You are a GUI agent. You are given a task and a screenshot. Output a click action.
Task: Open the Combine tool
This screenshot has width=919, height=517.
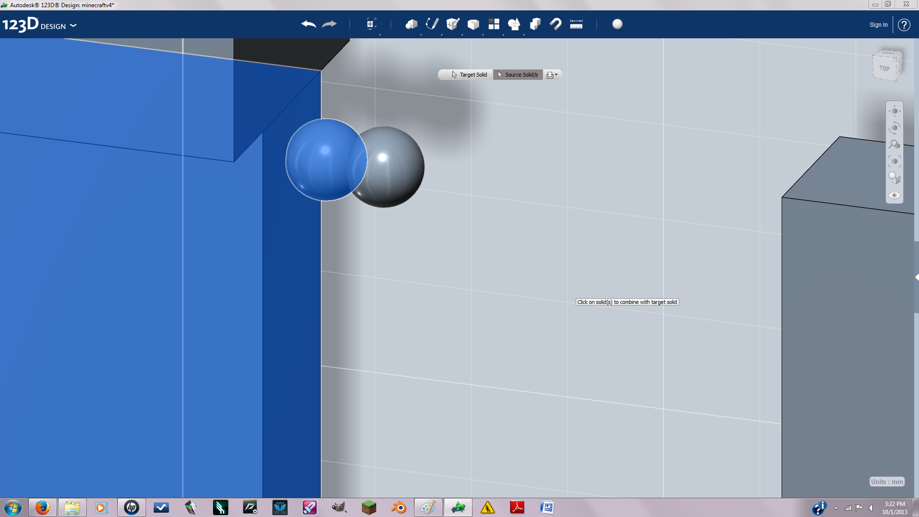point(535,24)
